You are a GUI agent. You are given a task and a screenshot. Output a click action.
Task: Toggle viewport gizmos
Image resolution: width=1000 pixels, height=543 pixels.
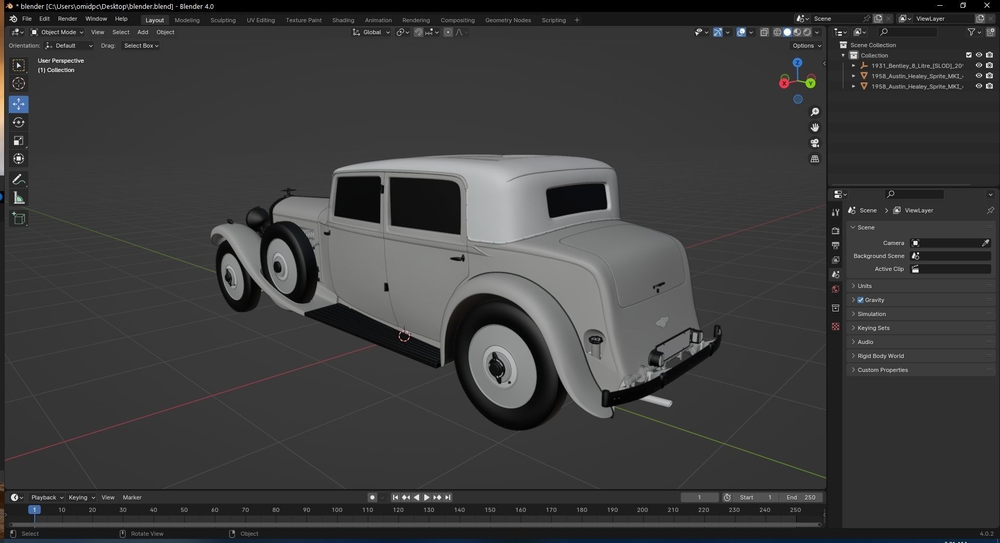pos(718,32)
